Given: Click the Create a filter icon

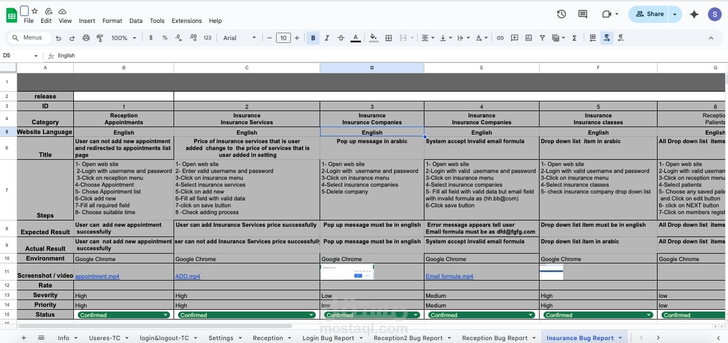Looking at the screenshot, I should pyautogui.click(x=542, y=38).
